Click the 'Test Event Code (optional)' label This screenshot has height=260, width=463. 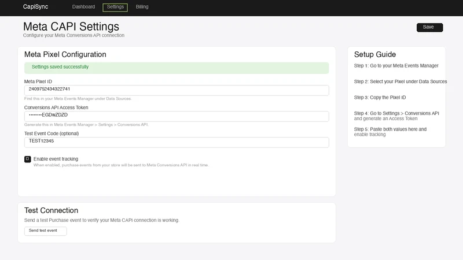(52, 133)
